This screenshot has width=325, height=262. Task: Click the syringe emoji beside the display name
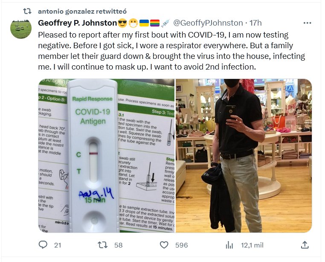(165, 23)
